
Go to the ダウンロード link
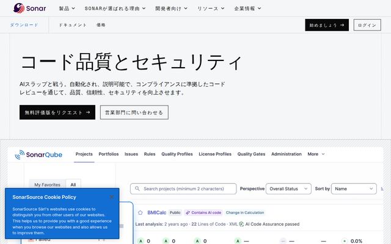click(x=24, y=25)
